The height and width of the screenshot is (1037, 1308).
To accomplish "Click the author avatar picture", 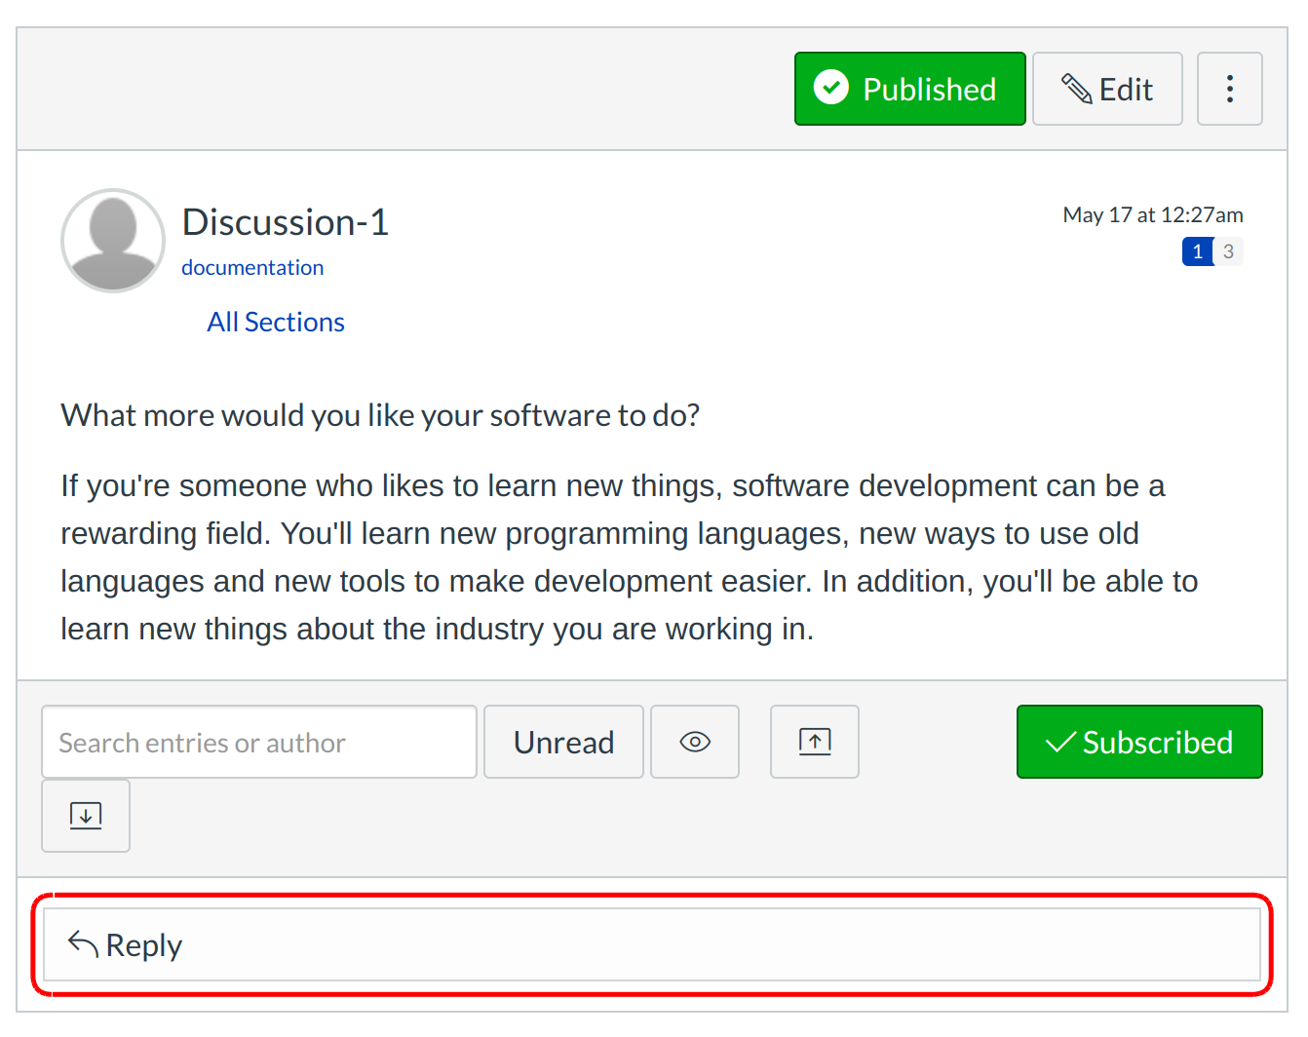I will [x=113, y=241].
